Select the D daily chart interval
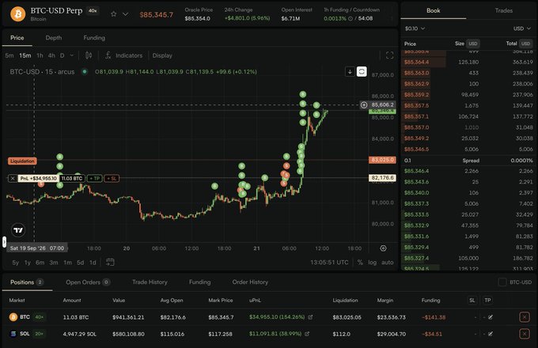Screen dimensions: 538x348 pyautogui.click(x=62, y=55)
